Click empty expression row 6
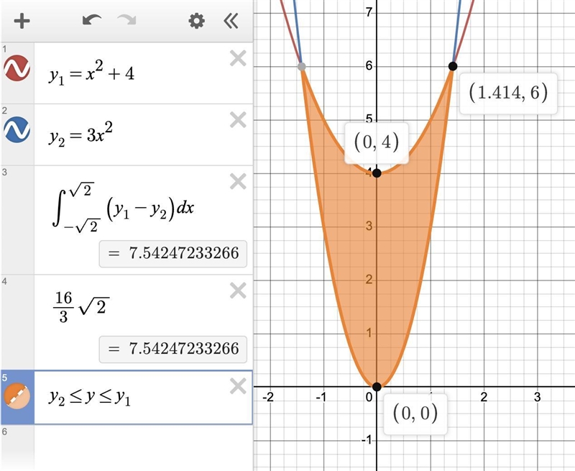This screenshot has height=471, width=575. [143, 447]
